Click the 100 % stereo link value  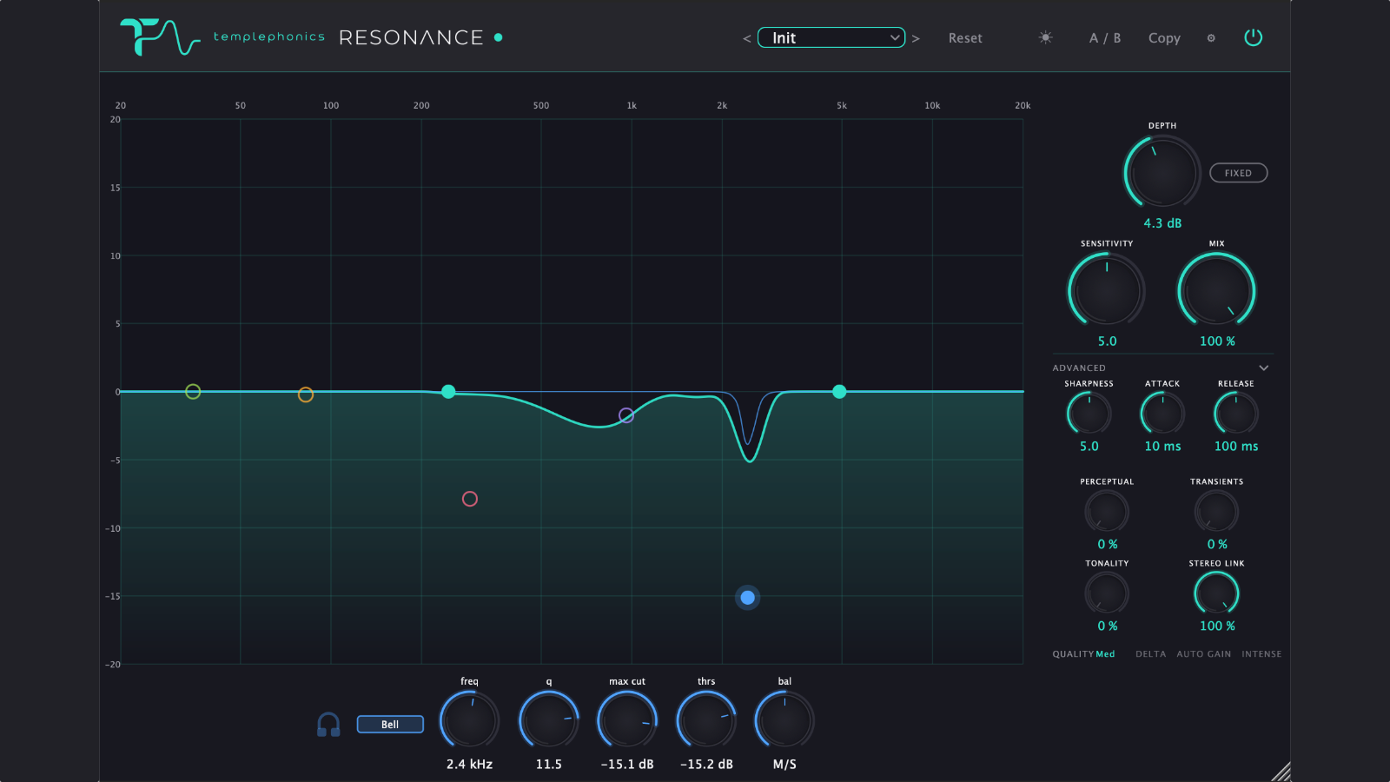point(1217,626)
